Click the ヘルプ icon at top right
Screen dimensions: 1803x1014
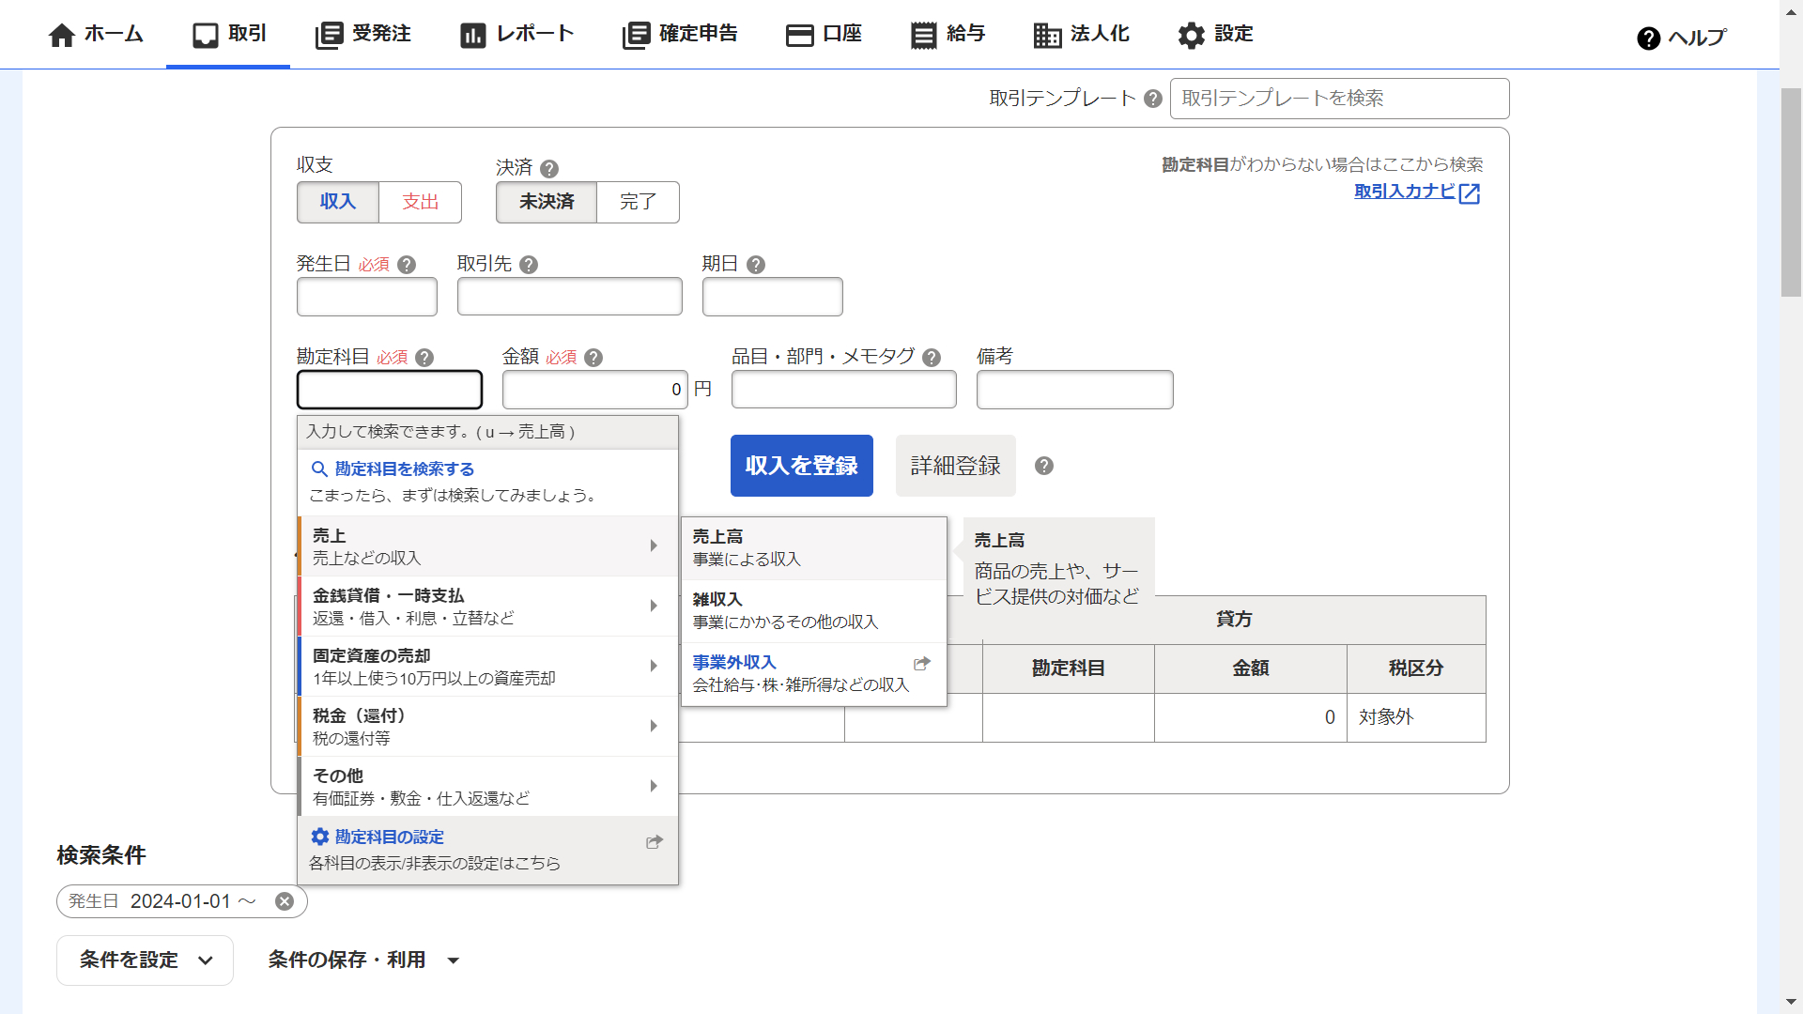coord(1648,38)
